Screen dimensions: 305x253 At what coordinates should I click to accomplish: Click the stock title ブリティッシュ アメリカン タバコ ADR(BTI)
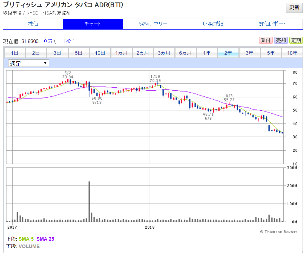click(63, 5)
